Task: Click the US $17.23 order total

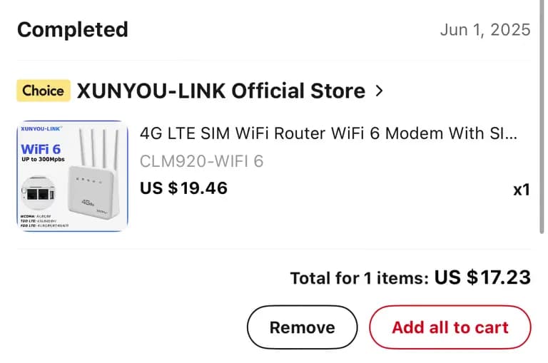Action: [x=482, y=277]
